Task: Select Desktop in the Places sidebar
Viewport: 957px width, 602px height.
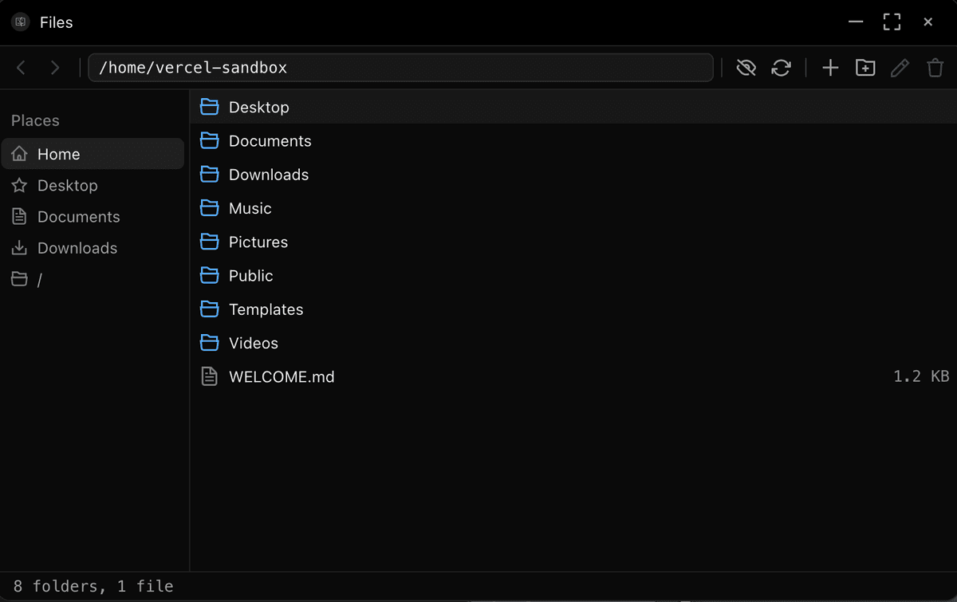Action: [x=67, y=186]
